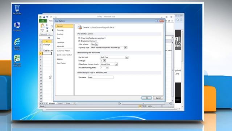Click the Help button in Excel Options title bar

157,21
